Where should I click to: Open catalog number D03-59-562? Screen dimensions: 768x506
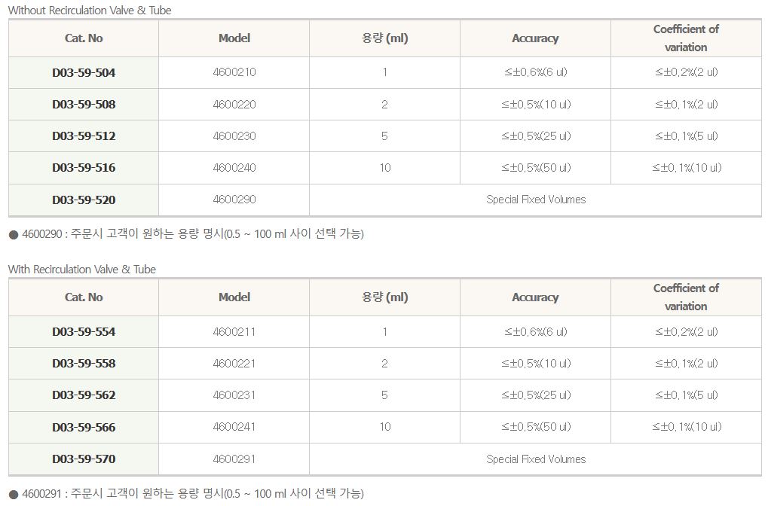84,395
